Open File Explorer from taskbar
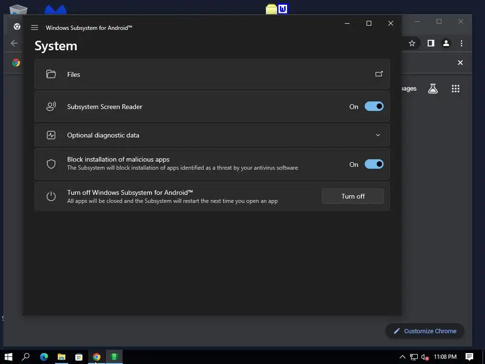Screen dimensions: 485x364 (x=62, y=357)
